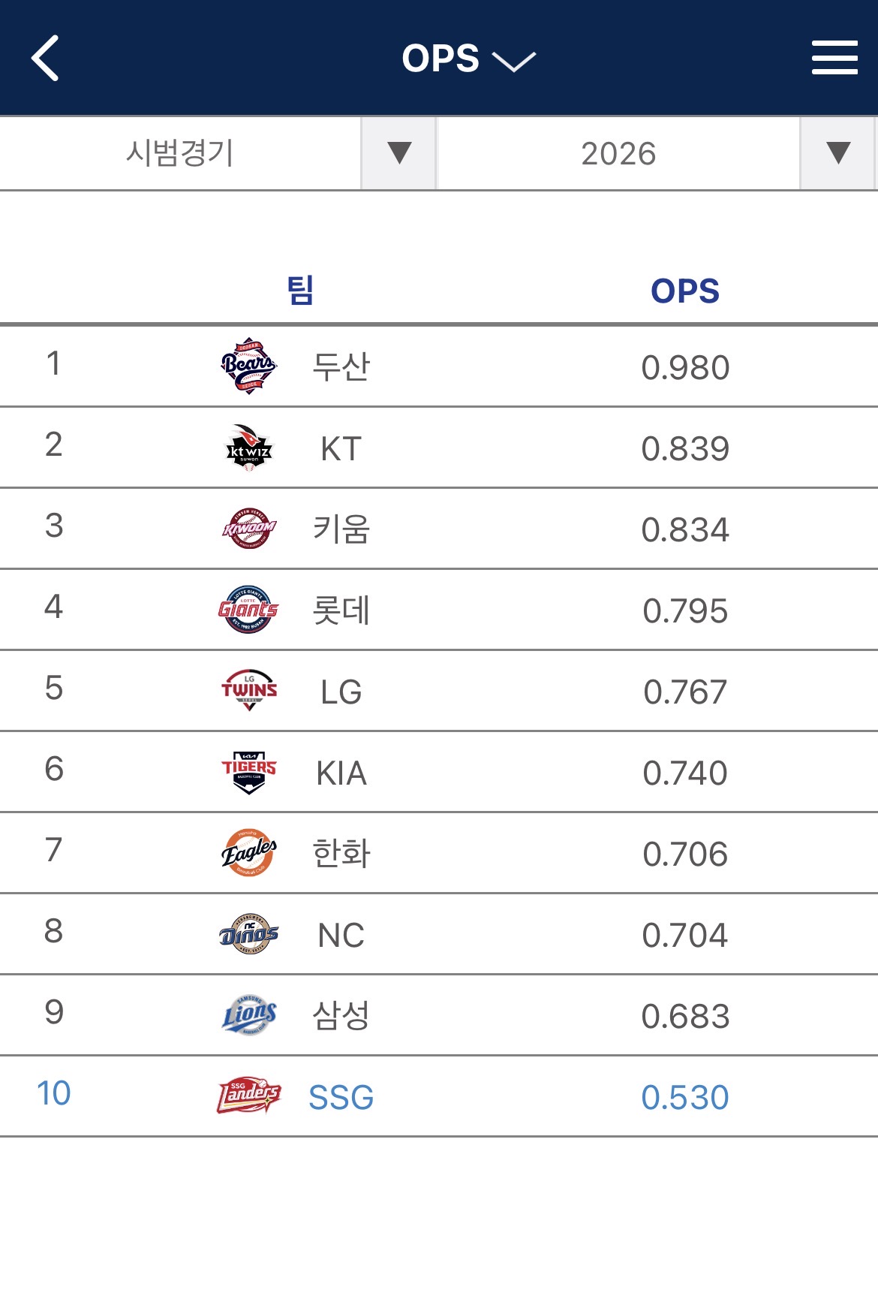Viewport: 878px width, 1296px height.
Task: Tap the 팀 column header
Action: (x=300, y=291)
